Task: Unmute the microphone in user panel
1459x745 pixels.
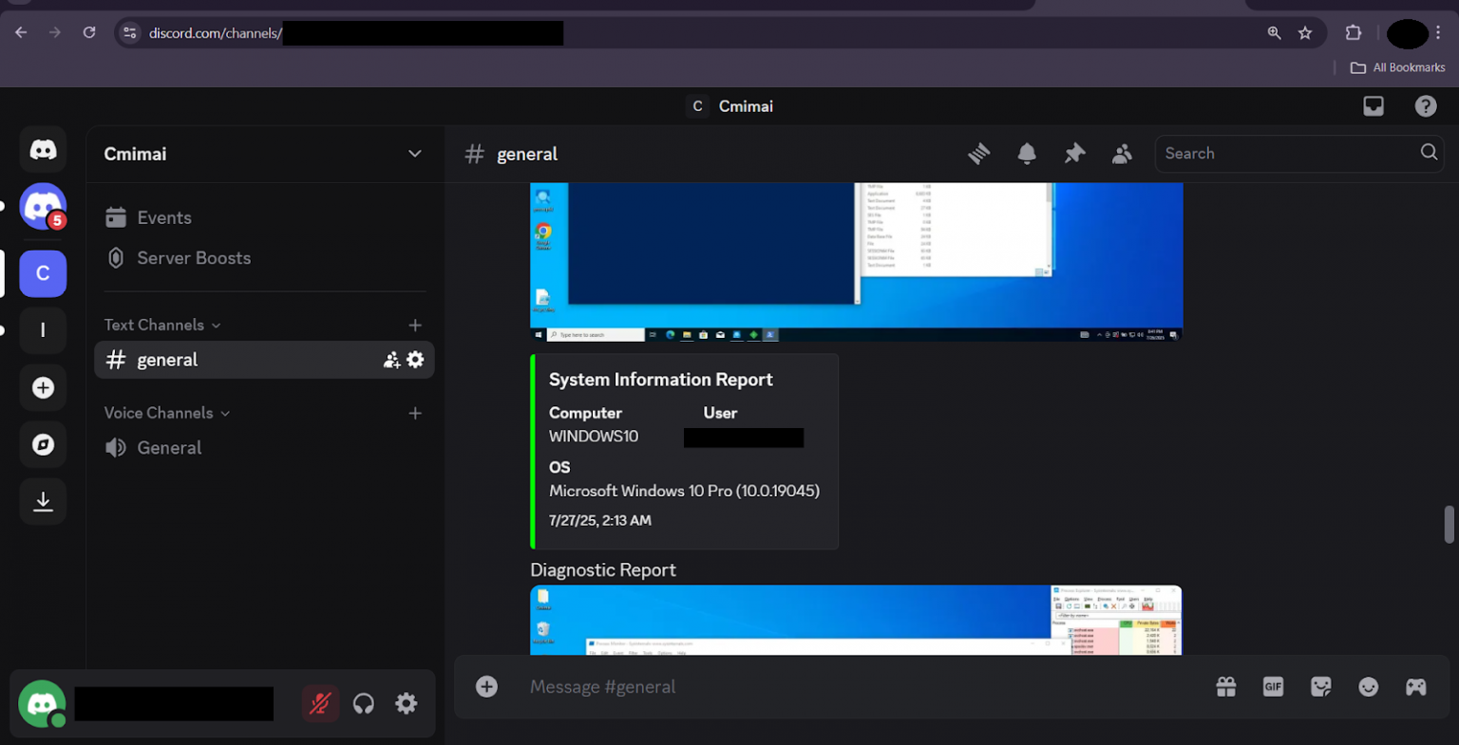Action: 320,703
